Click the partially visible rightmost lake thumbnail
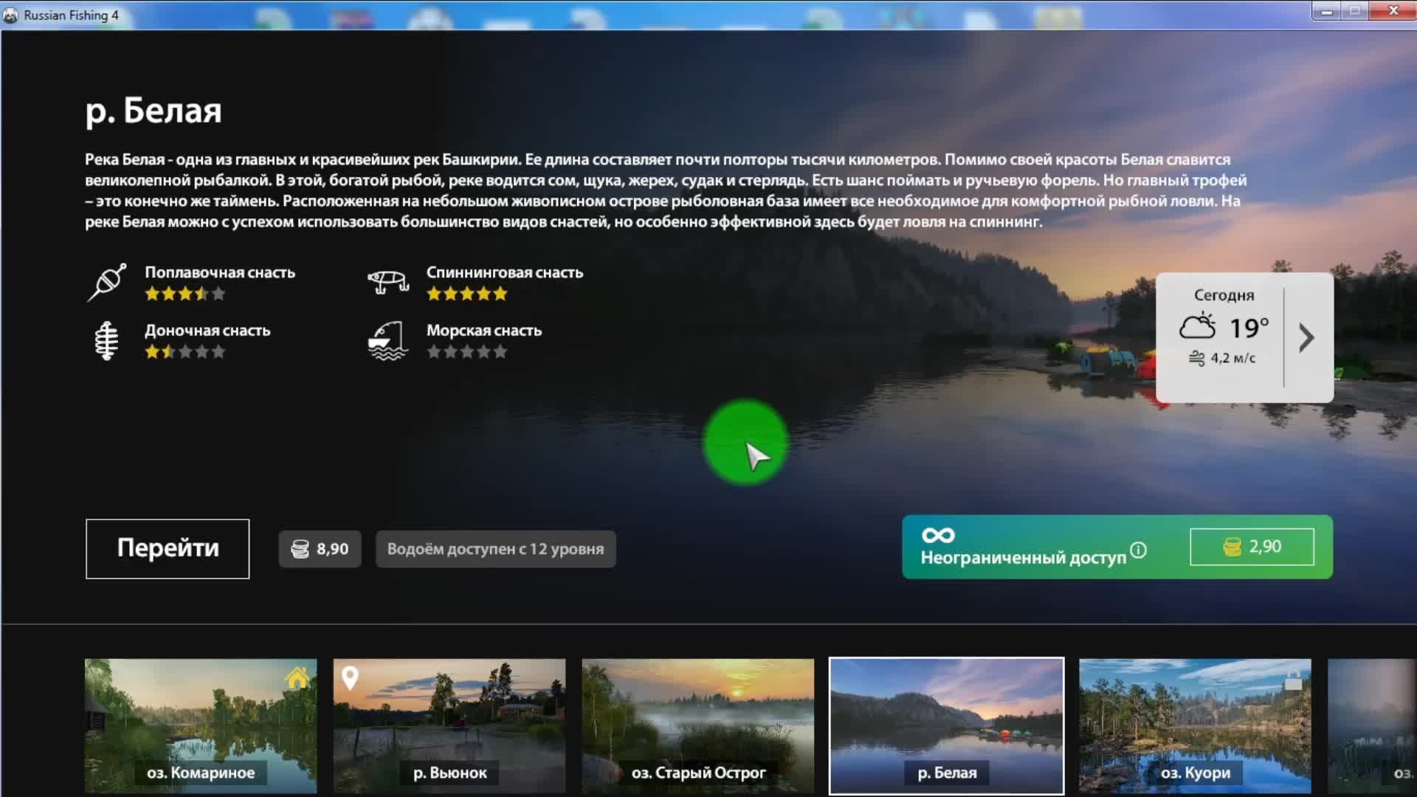The height and width of the screenshot is (797, 1417). (x=1373, y=725)
